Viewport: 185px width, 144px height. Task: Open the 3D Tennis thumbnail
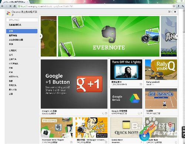161,98
